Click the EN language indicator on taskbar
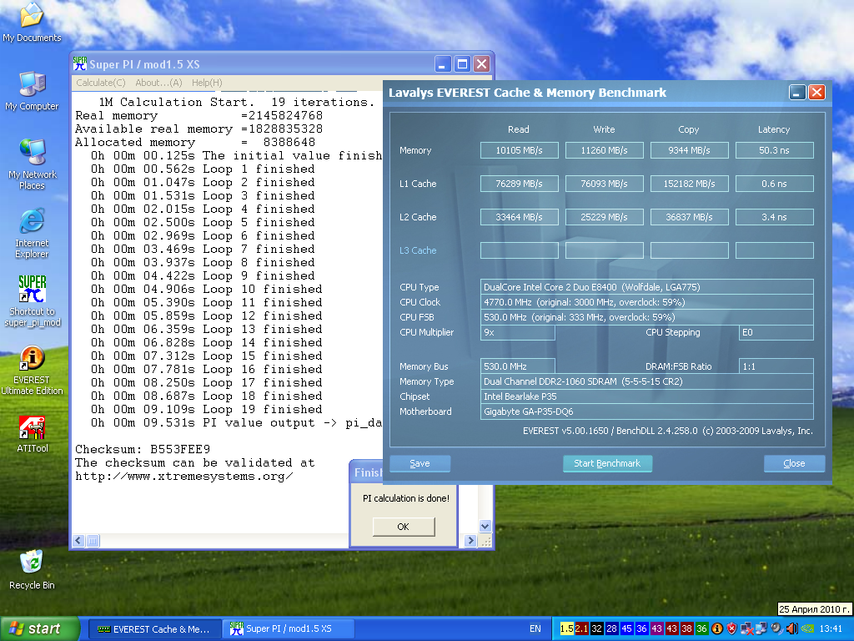The image size is (854, 641). point(535,628)
